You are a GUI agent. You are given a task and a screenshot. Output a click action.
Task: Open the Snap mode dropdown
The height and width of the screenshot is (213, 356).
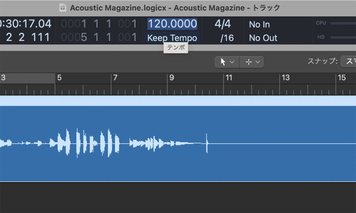(x=348, y=62)
